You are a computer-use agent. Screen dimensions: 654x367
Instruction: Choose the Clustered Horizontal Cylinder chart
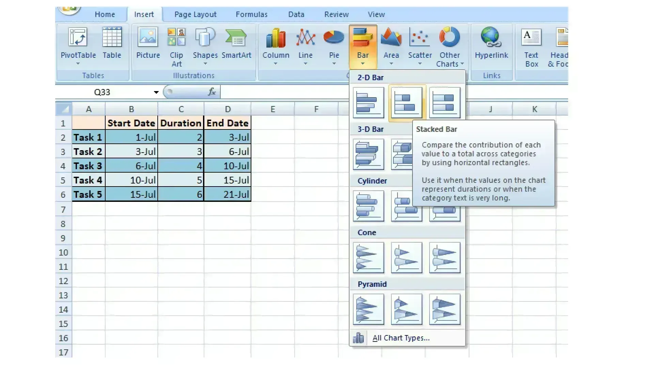(x=368, y=206)
